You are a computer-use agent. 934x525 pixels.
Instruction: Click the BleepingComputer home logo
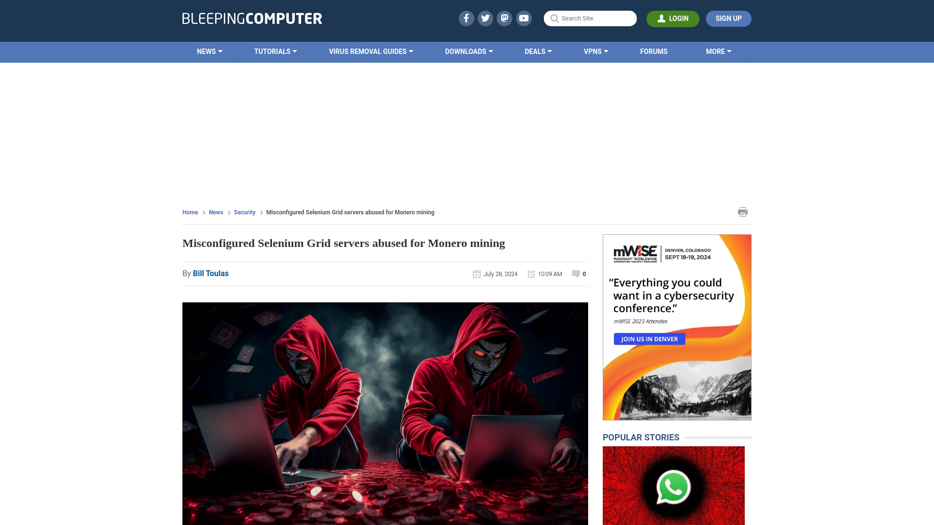pyautogui.click(x=252, y=18)
